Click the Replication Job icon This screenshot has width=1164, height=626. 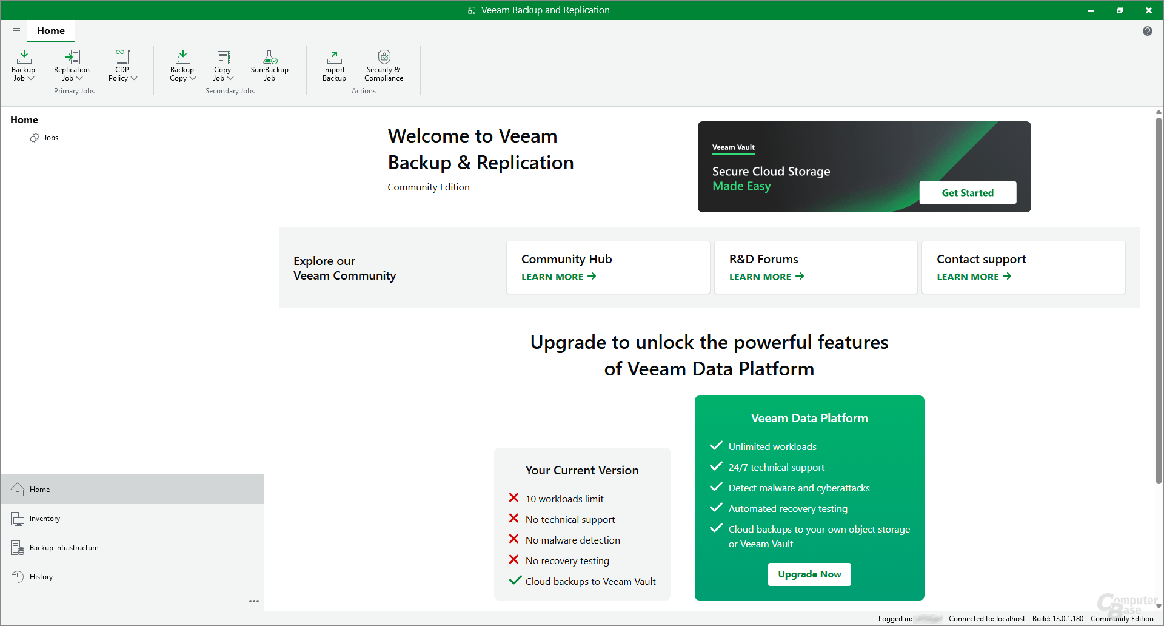coord(72,58)
